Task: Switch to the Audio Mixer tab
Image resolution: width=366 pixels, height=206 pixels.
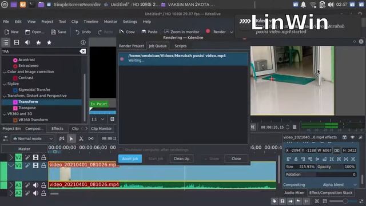Action: click(x=295, y=193)
